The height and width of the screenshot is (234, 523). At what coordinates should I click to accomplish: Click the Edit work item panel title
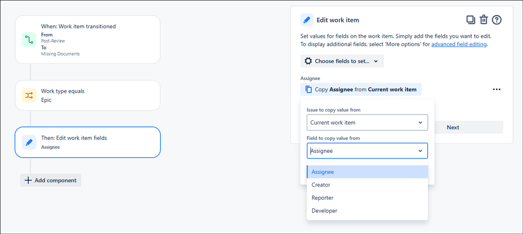(x=338, y=20)
